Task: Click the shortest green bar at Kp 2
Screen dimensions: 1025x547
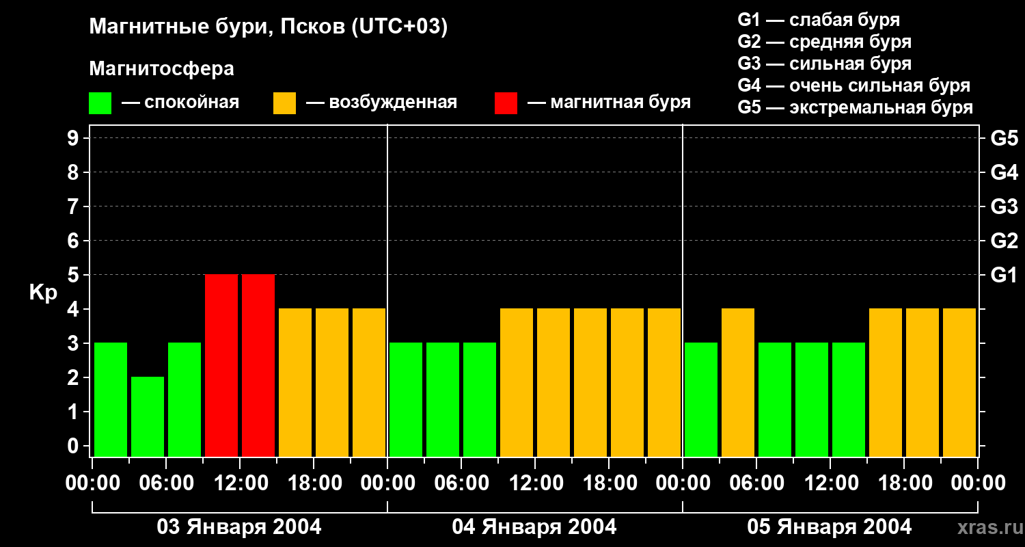Action: [x=148, y=416]
